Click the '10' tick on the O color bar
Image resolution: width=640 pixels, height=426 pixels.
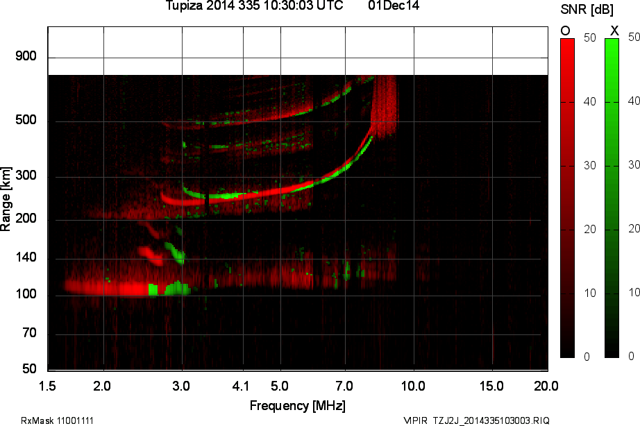[x=590, y=293]
